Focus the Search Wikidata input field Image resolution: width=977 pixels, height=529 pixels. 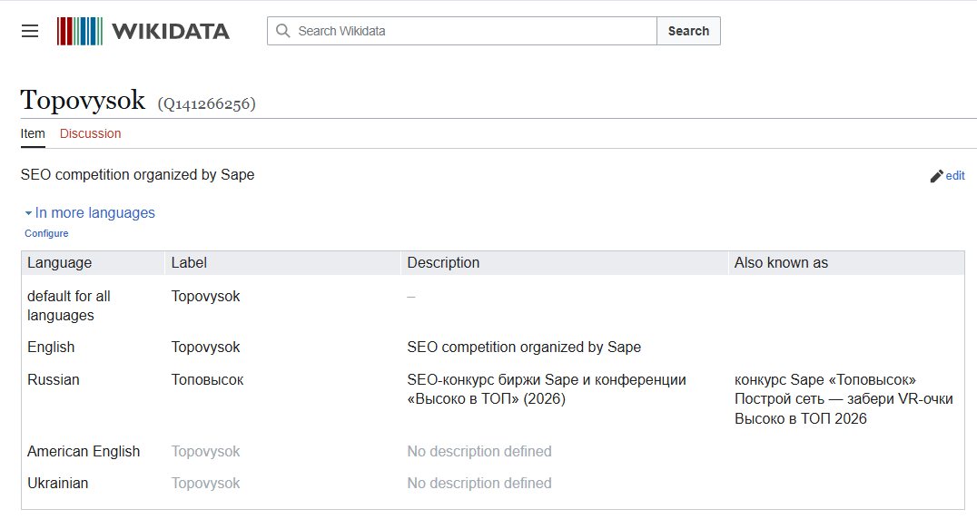click(461, 31)
